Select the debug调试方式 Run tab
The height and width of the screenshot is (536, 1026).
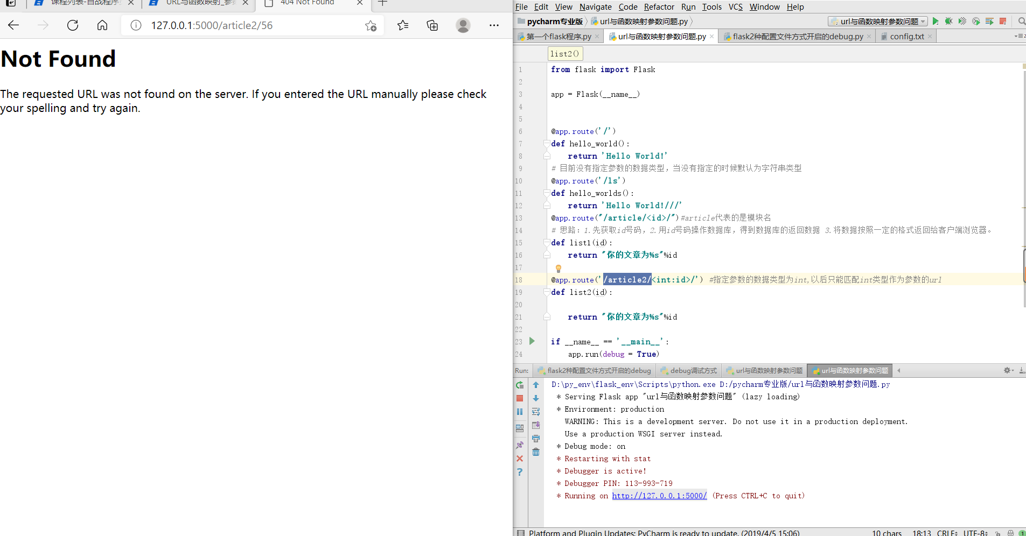(688, 370)
